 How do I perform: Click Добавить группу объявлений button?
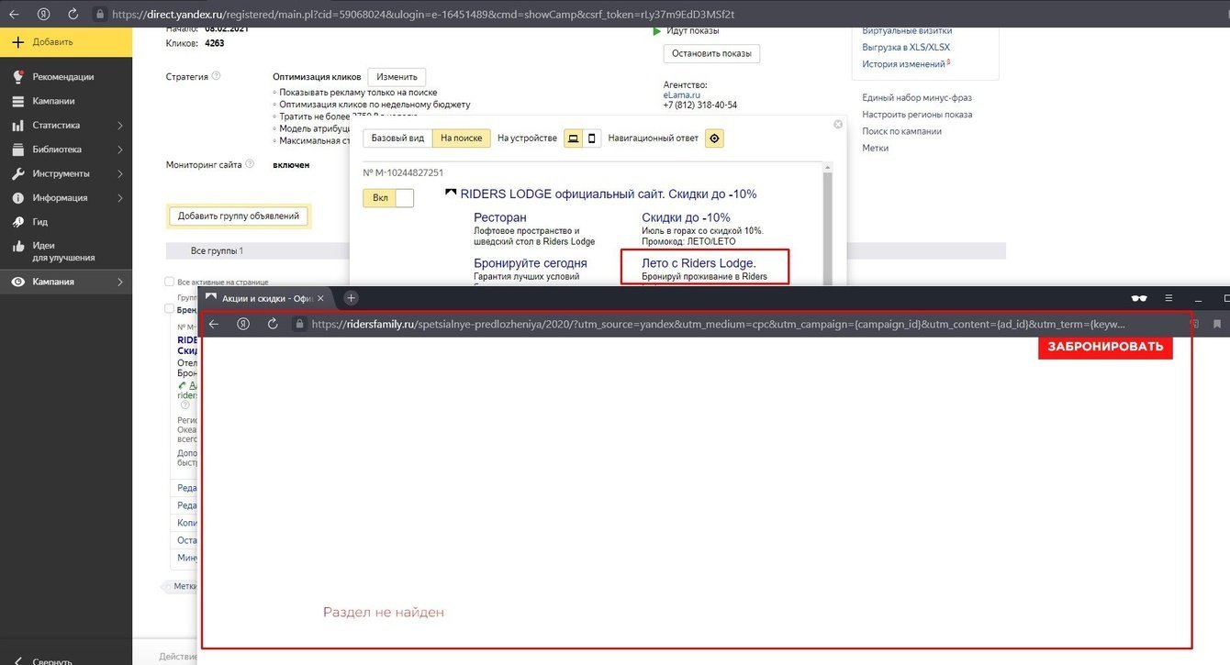click(x=239, y=216)
